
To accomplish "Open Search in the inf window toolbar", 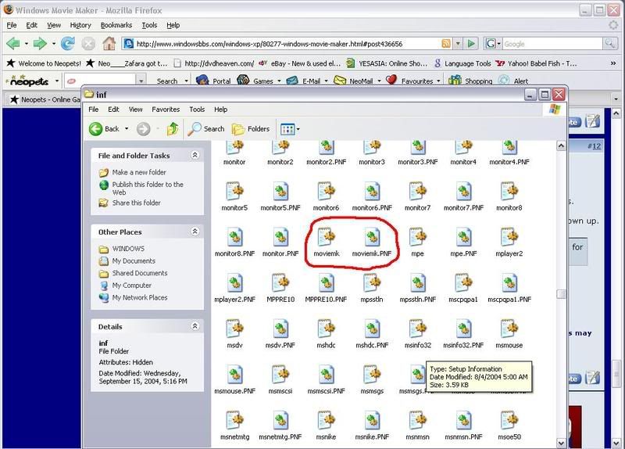I will 206,129.
